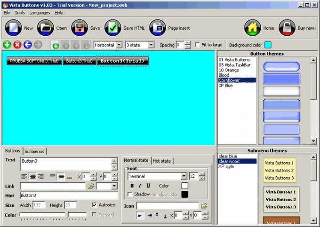Place the icon on the left of the text

click(140, 215)
